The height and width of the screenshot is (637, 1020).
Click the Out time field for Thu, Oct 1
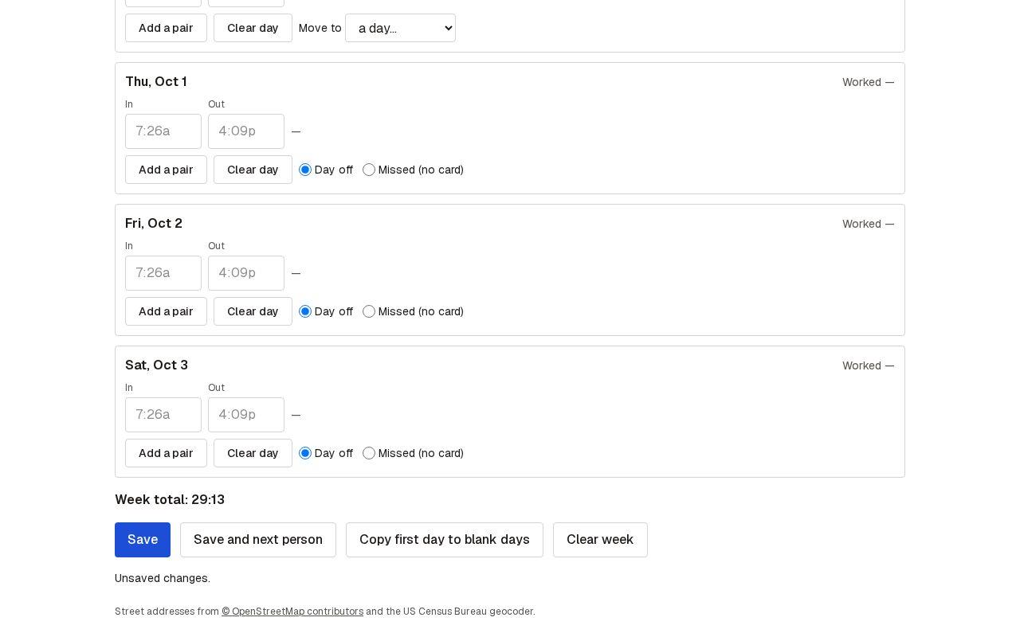[x=246, y=131]
